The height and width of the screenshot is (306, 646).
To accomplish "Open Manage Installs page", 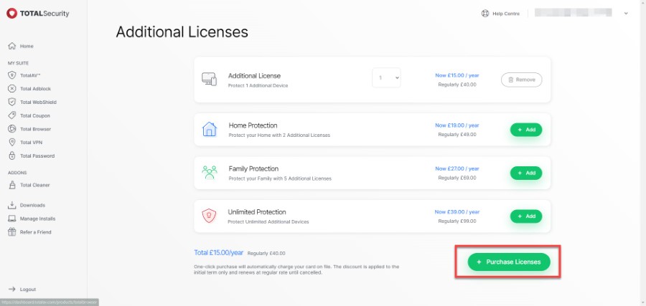I will pyautogui.click(x=37, y=219).
